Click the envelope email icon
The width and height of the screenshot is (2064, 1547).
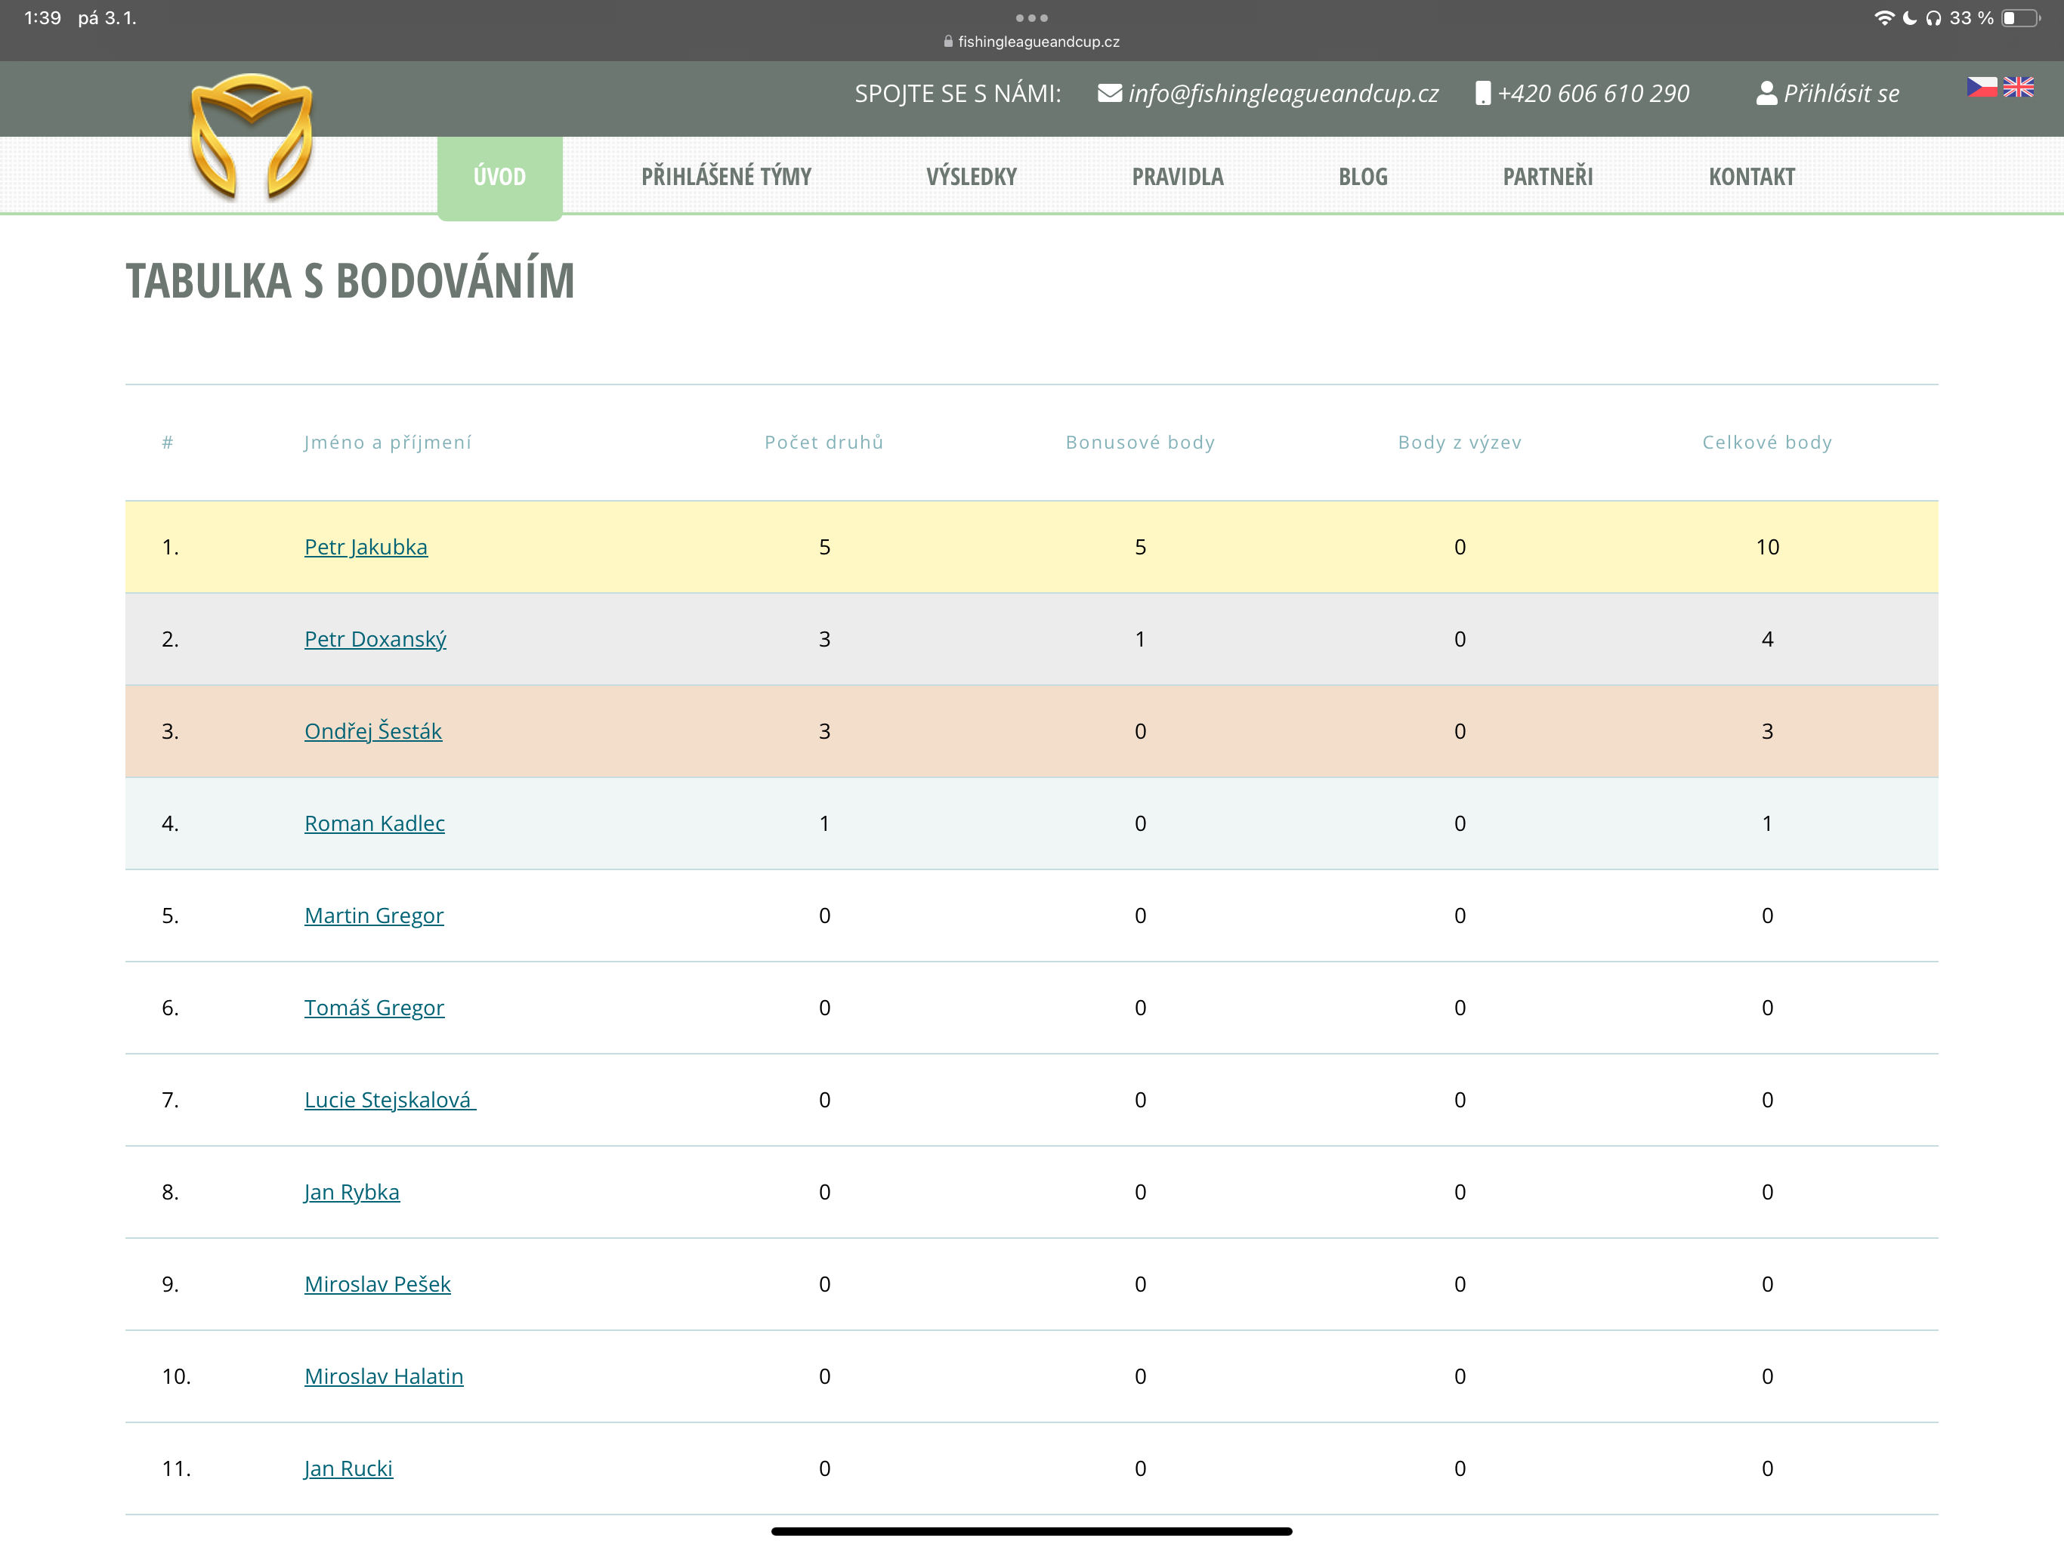pyautogui.click(x=1110, y=94)
